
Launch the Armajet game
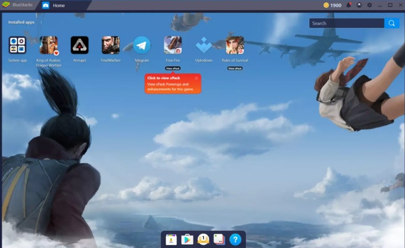80,45
